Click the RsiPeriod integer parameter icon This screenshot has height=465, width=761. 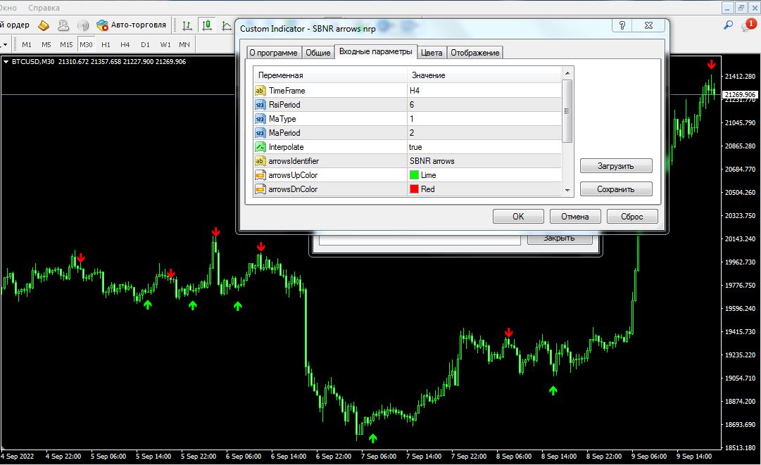click(260, 105)
